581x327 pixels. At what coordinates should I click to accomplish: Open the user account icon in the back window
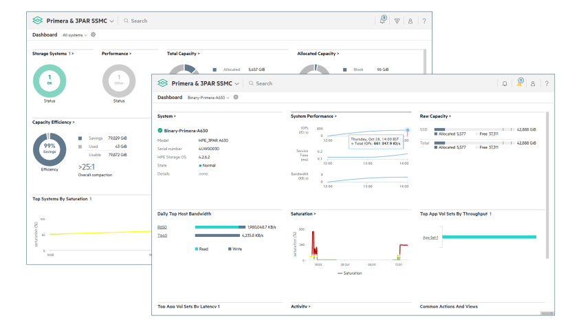click(410, 21)
